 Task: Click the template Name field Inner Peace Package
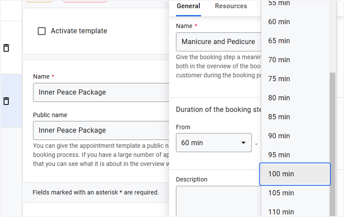click(101, 92)
